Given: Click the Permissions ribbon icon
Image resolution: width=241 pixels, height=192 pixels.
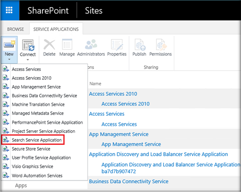Looking at the screenshot, I should point(160,45).
